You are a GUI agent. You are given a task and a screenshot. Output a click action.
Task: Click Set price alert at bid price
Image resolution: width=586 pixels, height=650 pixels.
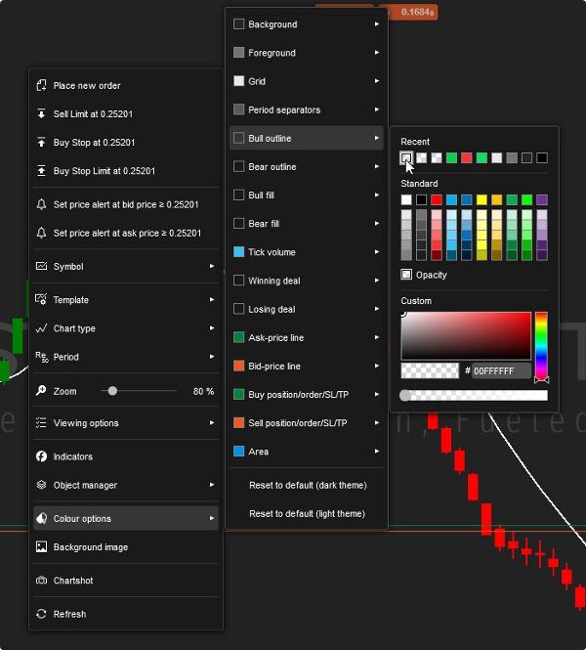click(x=126, y=204)
